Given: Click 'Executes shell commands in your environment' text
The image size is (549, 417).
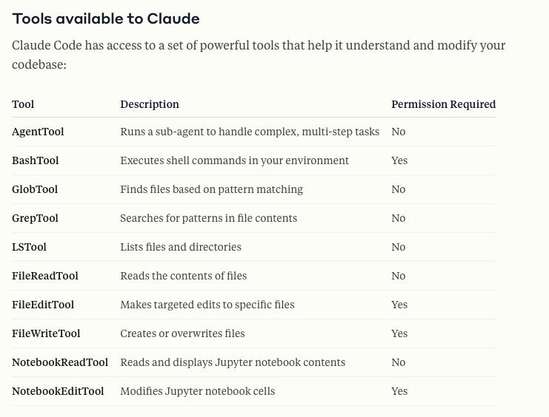Looking at the screenshot, I should [x=235, y=160].
